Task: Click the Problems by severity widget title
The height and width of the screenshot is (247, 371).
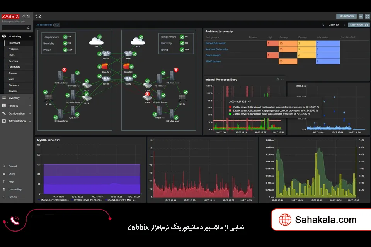Action: click(x=219, y=31)
